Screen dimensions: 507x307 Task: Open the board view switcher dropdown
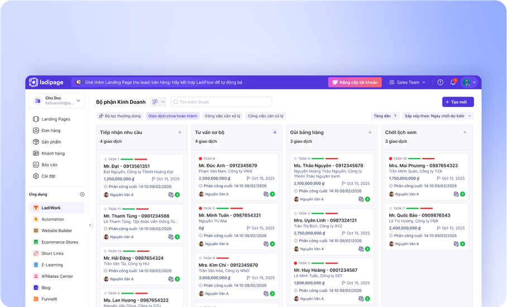tap(158, 102)
